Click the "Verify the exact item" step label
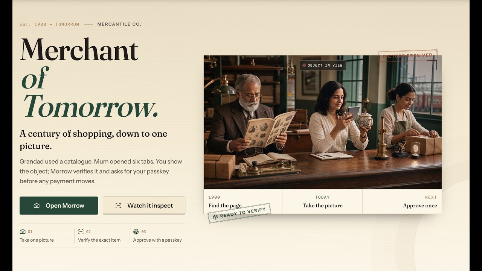The image size is (482, 271). coord(99,240)
